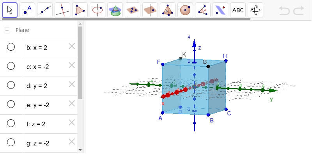Select the Move arrow tool
The height and width of the screenshot is (154, 312).
pyautogui.click(x=10, y=10)
